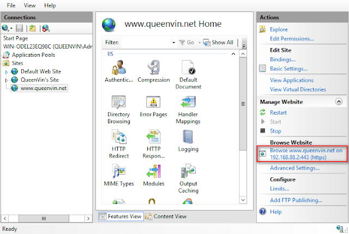The image size is (349, 234).
Task: Click the Bindings link
Action: click(x=282, y=59)
